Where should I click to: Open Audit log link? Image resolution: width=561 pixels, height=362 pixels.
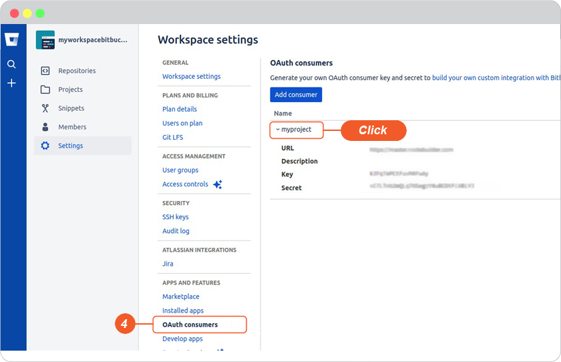176,230
